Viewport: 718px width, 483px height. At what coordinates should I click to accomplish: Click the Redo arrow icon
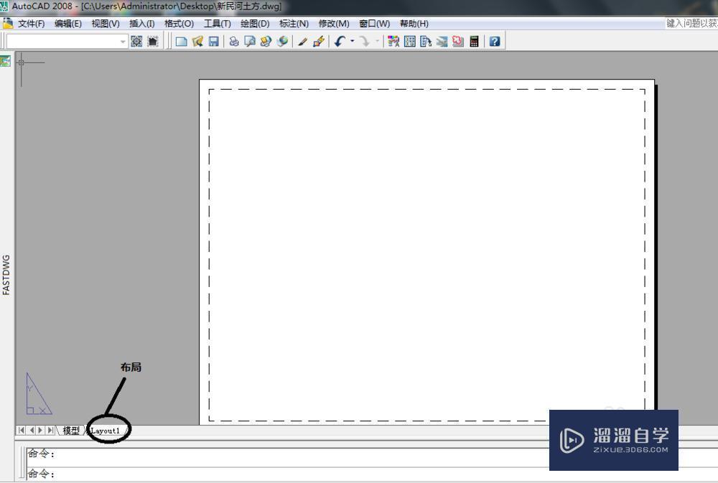coord(365,42)
